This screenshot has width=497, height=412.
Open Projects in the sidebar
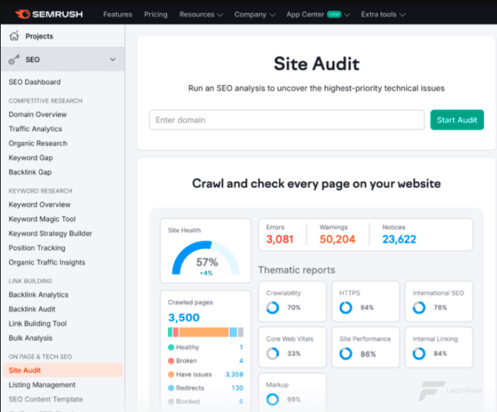pyautogui.click(x=40, y=36)
